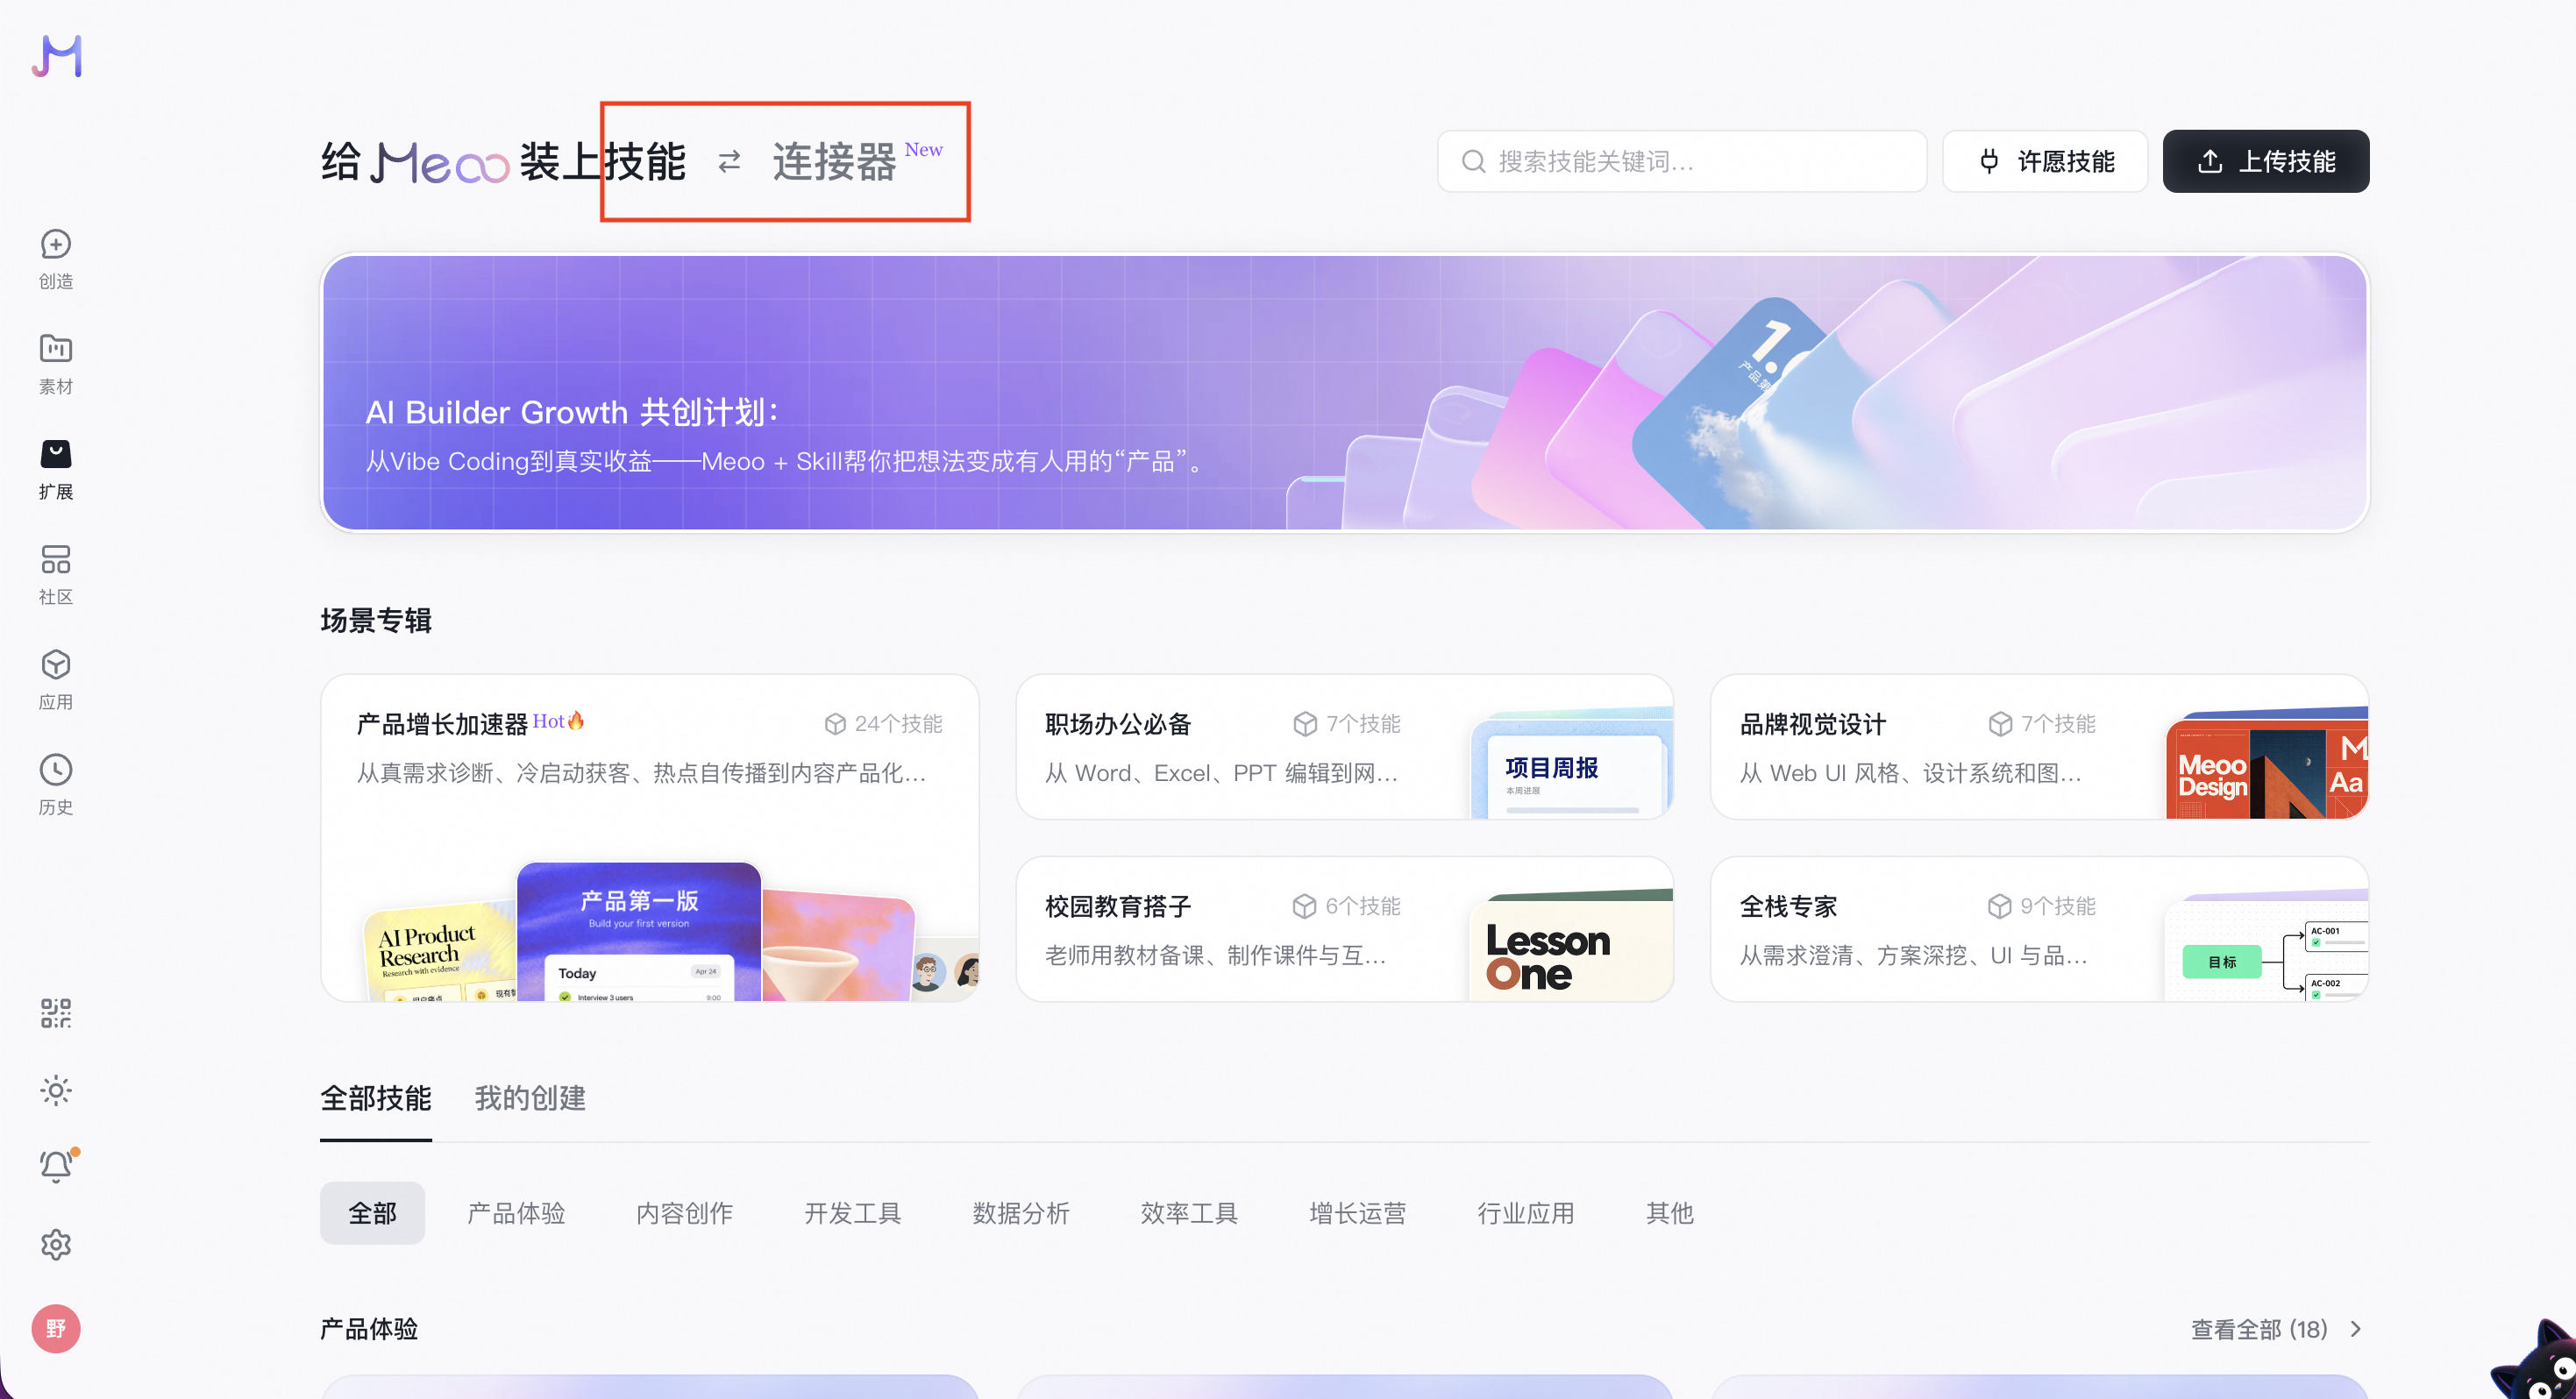Filter by 效率工具 category
2576x1399 pixels.
1189,1213
